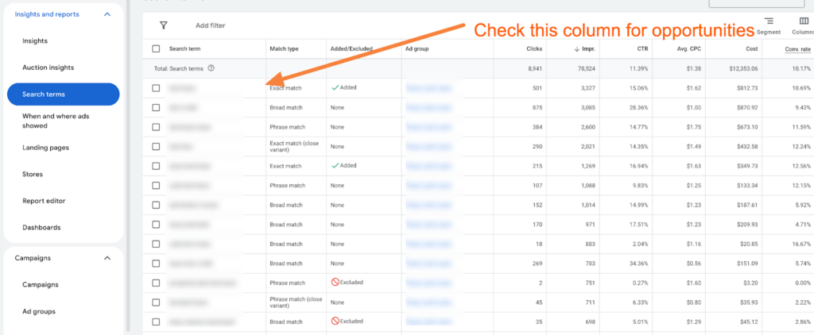This screenshot has height=335, width=814.
Task: Click Add filter
Action: [210, 25]
